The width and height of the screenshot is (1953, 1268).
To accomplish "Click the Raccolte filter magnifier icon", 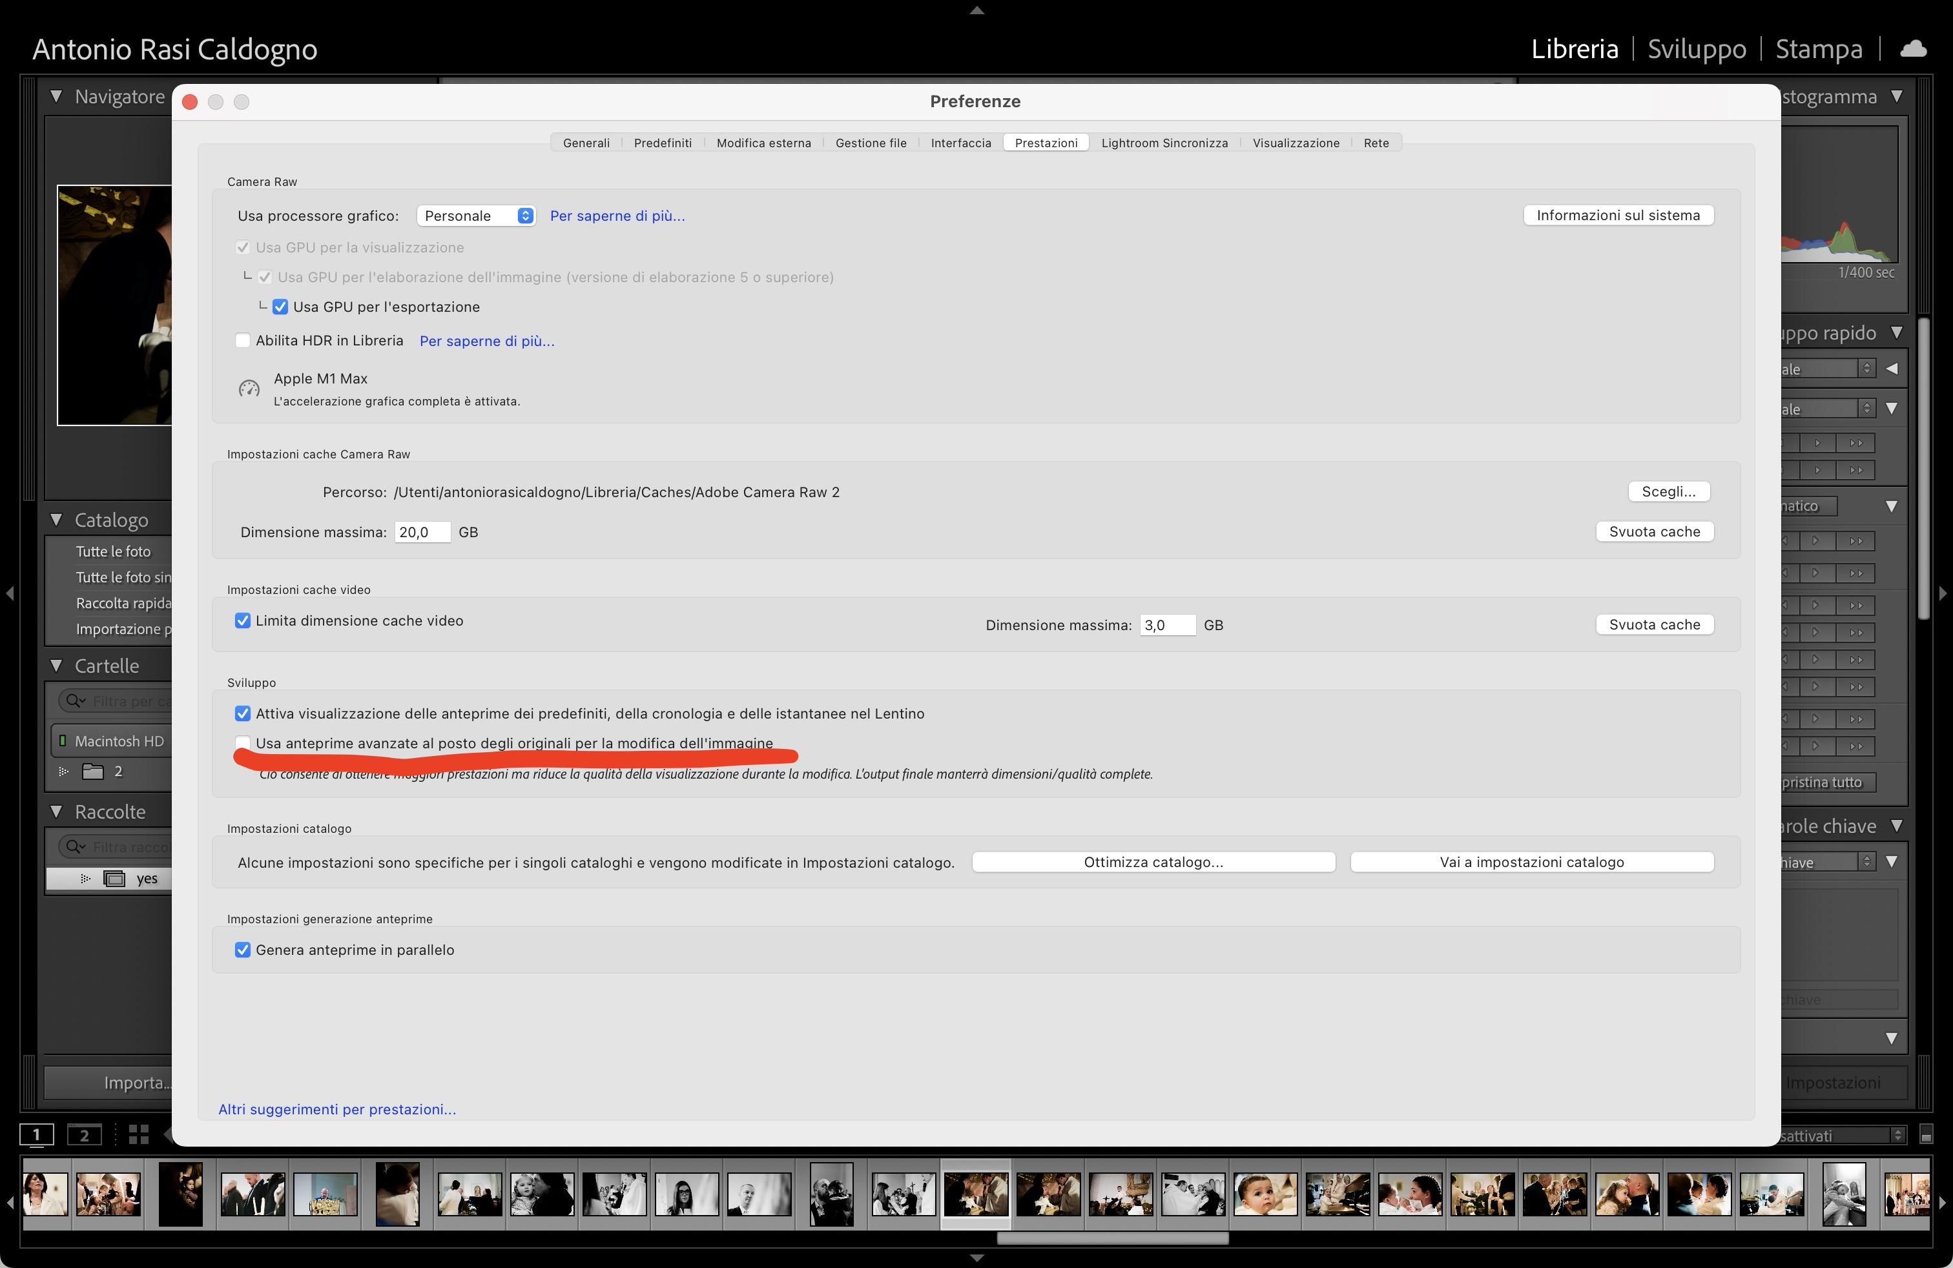I will [76, 846].
